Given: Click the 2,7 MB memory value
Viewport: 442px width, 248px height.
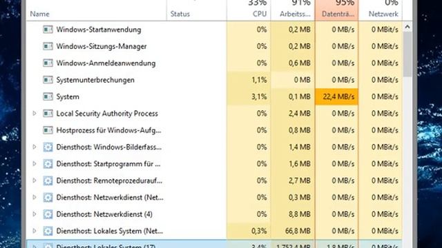Looking at the screenshot, I should (x=299, y=180).
